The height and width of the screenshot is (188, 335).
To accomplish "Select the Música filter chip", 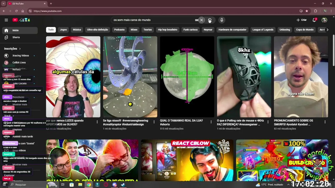I will [77, 30].
